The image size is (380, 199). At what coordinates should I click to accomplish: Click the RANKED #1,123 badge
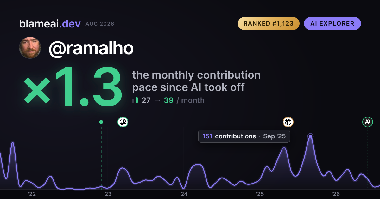click(x=269, y=24)
